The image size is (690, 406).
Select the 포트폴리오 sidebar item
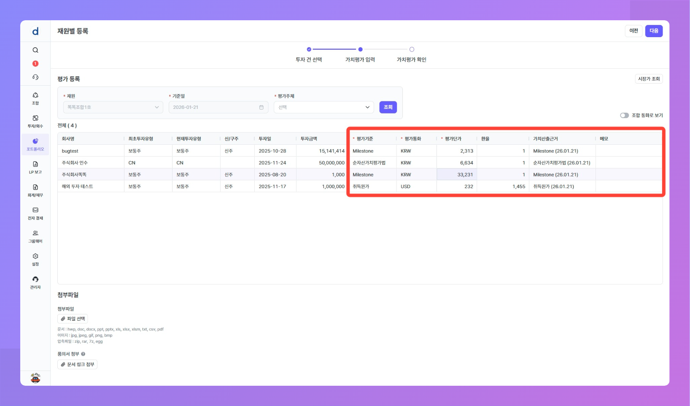[35, 145]
